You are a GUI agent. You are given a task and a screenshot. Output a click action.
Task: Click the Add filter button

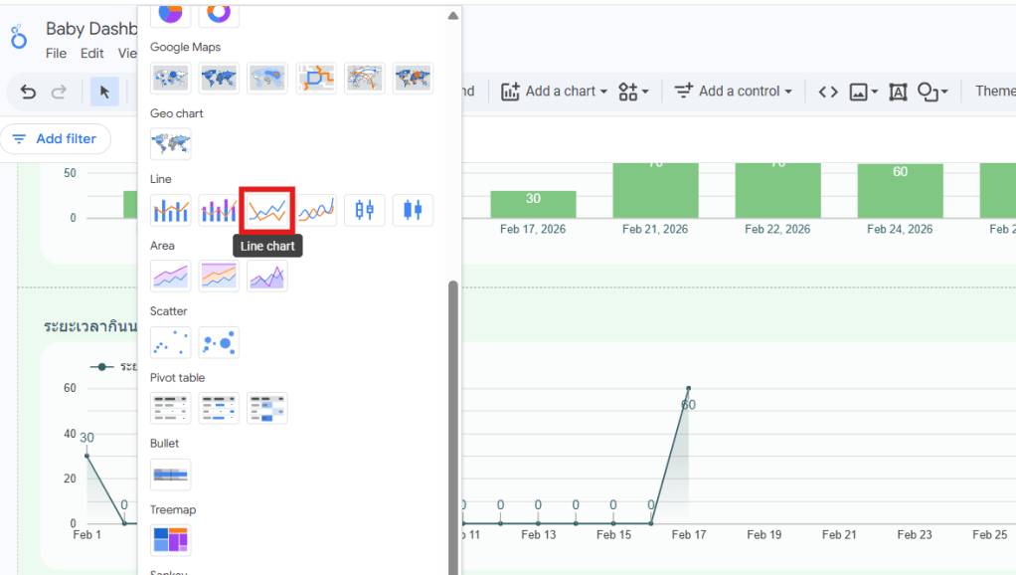(55, 139)
